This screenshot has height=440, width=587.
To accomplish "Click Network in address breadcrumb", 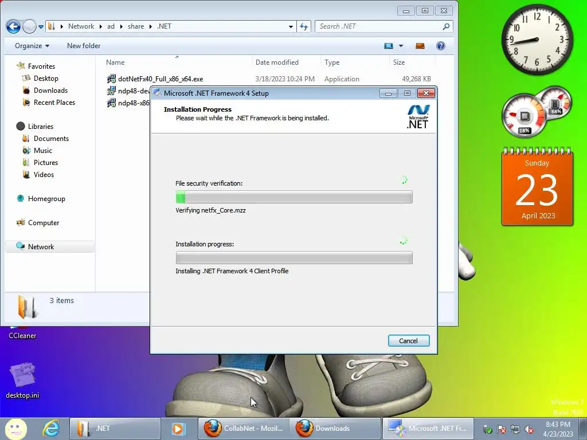I will 81,26.
